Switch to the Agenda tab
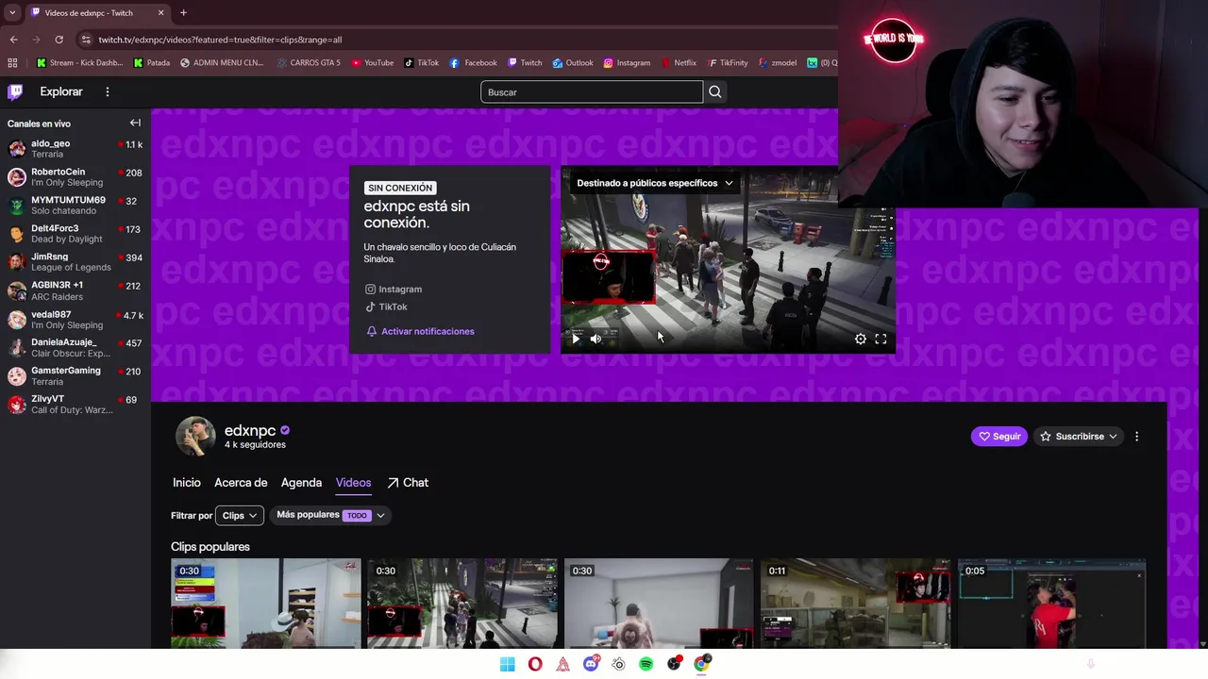 click(301, 482)
